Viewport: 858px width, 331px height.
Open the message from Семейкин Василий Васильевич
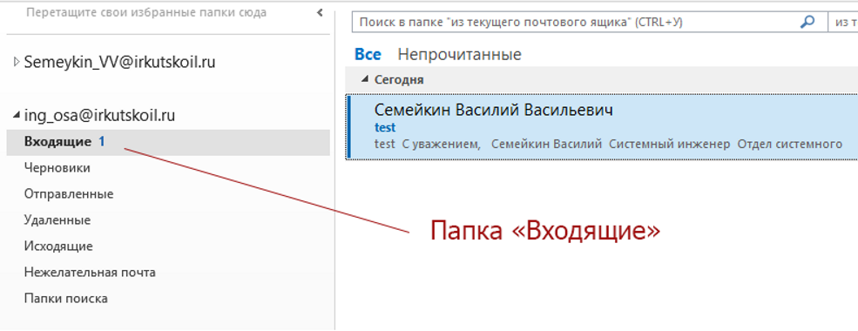point(602,127)
